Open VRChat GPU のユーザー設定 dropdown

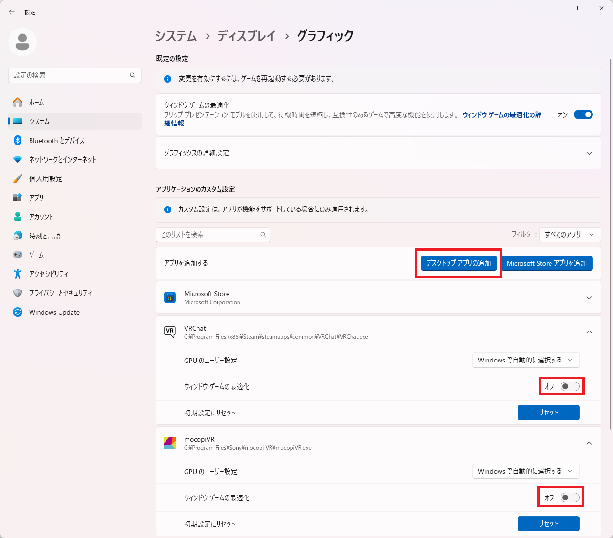(525, 360)
